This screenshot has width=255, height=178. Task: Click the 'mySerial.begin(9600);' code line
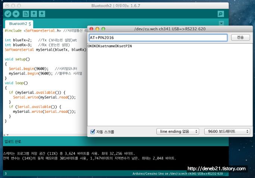click(x=31, y=73)
